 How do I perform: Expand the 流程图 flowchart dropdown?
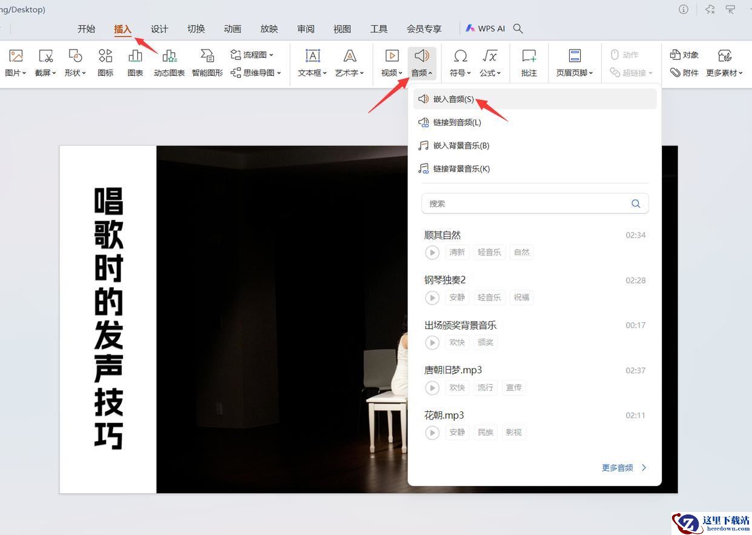pyautogui.click(x=271, y=55)
